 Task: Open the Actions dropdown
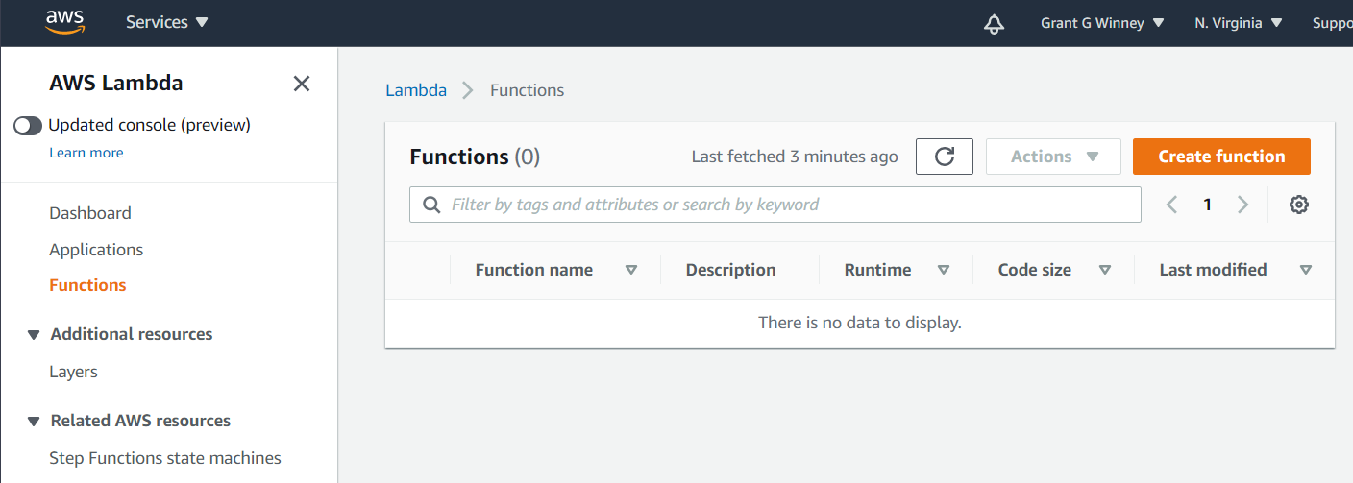1053,157
